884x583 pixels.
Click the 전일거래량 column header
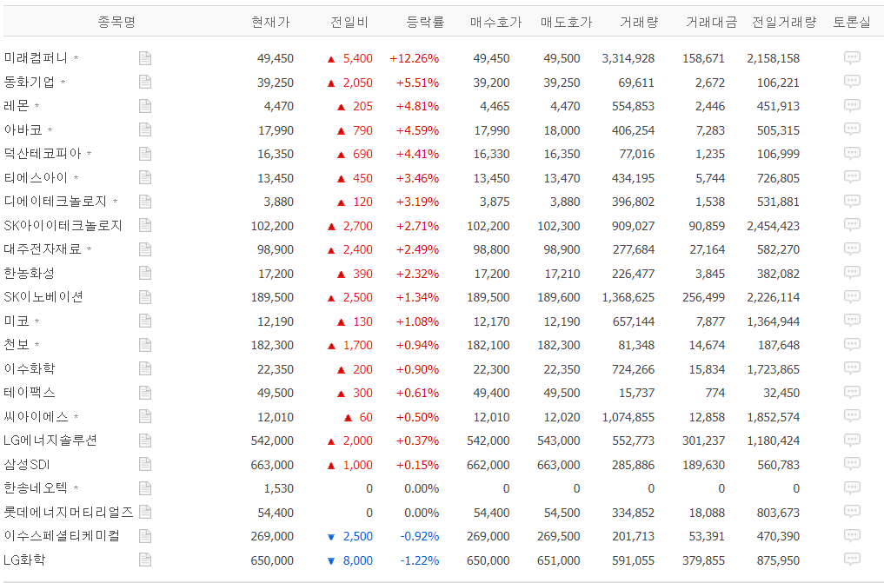pos(784,22)
